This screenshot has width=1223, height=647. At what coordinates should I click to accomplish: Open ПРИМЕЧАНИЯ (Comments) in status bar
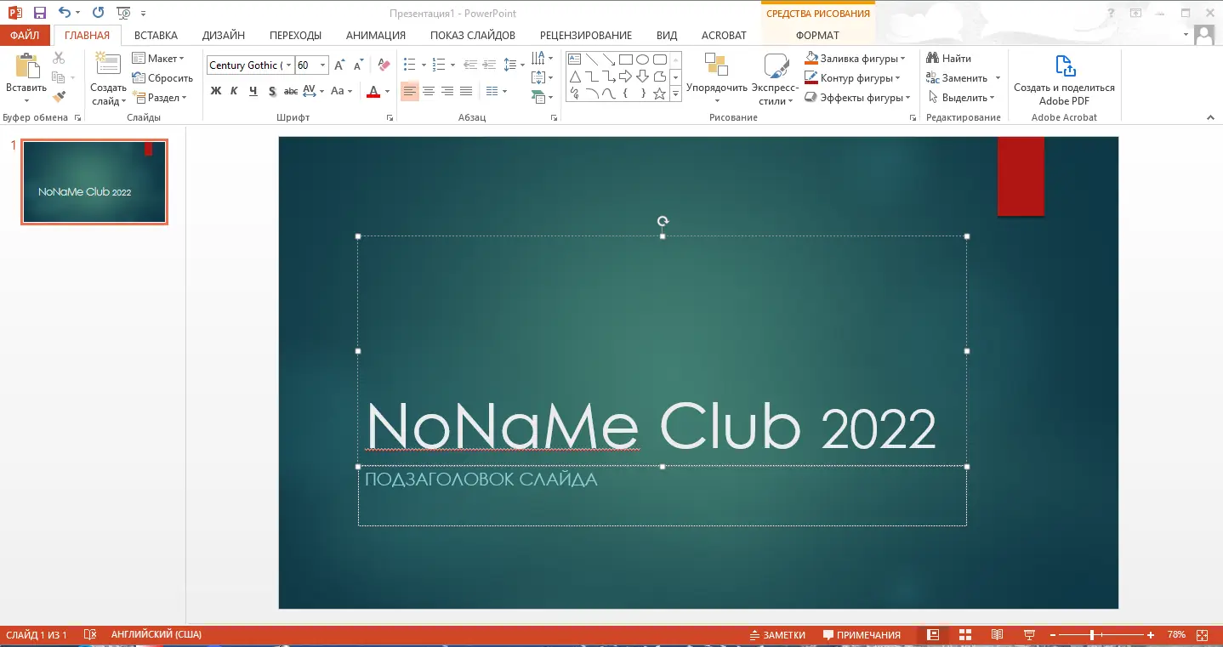pyautogui.click(x=862, y=634)
